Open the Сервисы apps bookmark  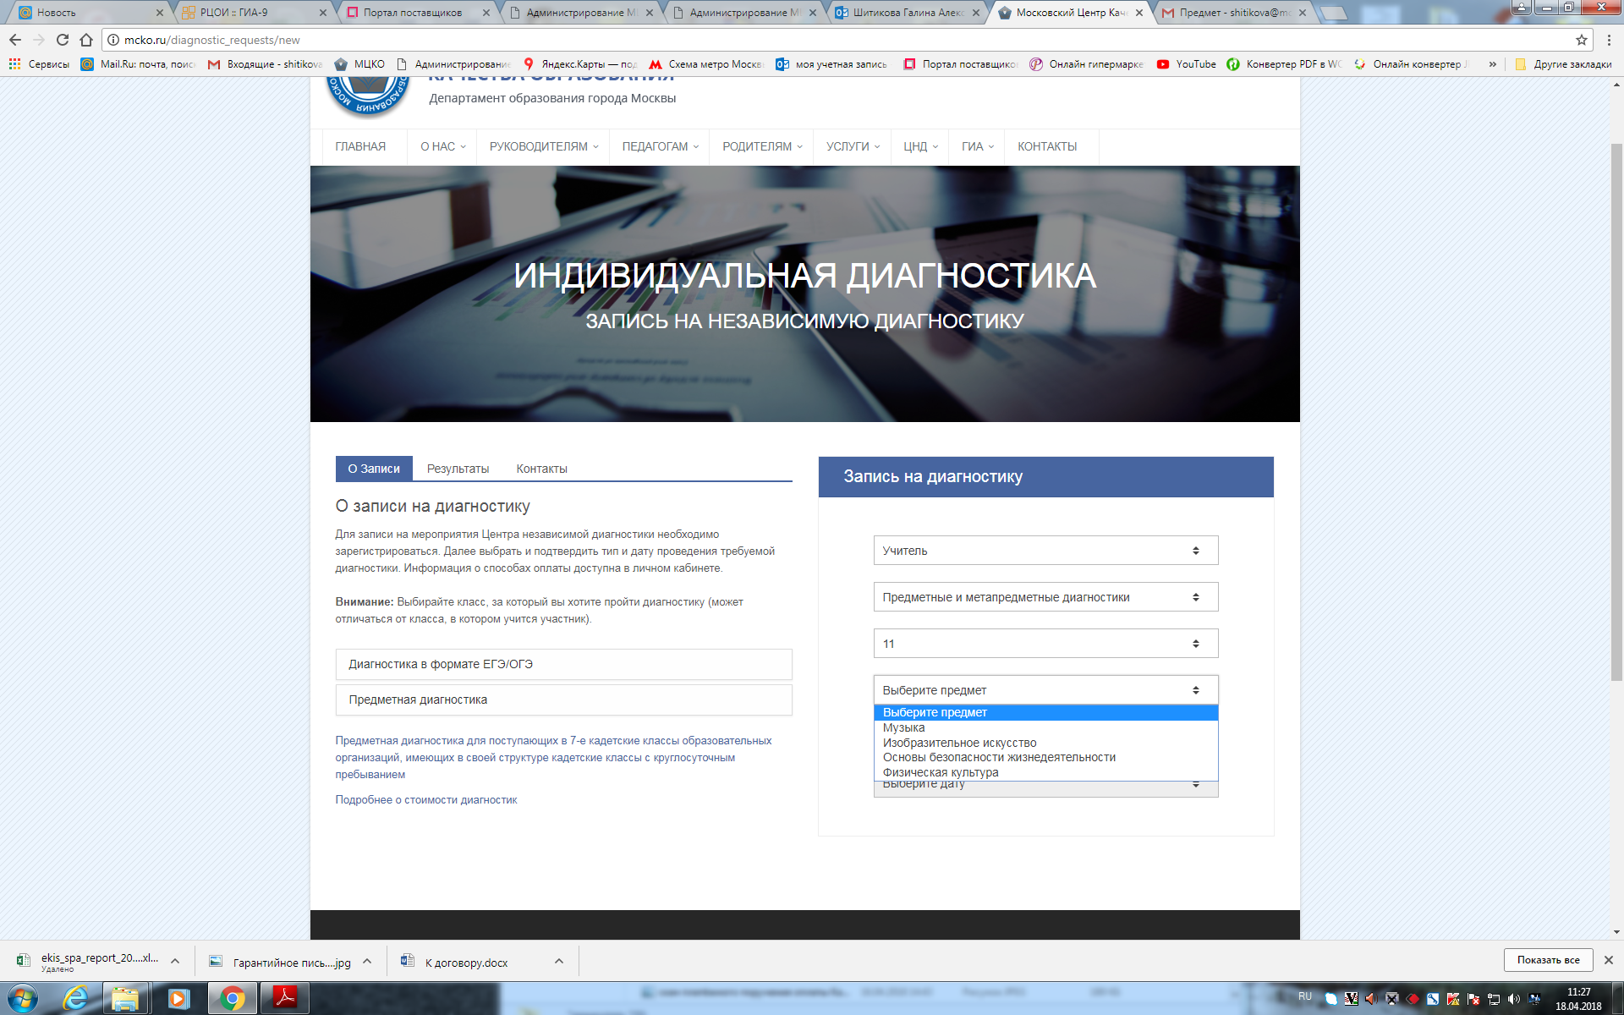40,64
